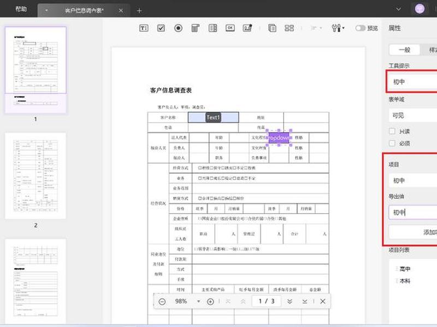Expand the title bar chevron menu
437x327 pixels.
click(x=399, y=9)
